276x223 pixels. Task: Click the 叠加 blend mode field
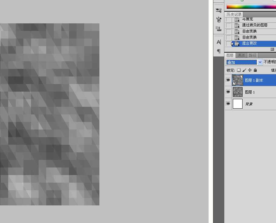click(x=241, y=62)
